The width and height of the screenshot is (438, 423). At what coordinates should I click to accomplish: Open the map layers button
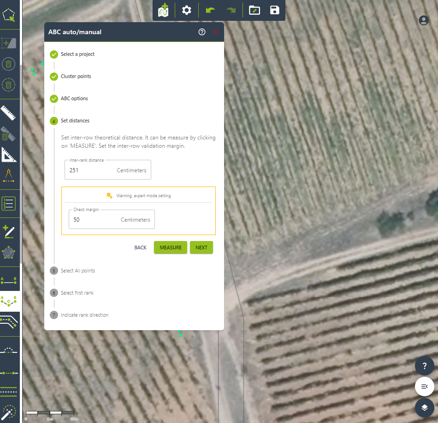(x=425, y=407)
